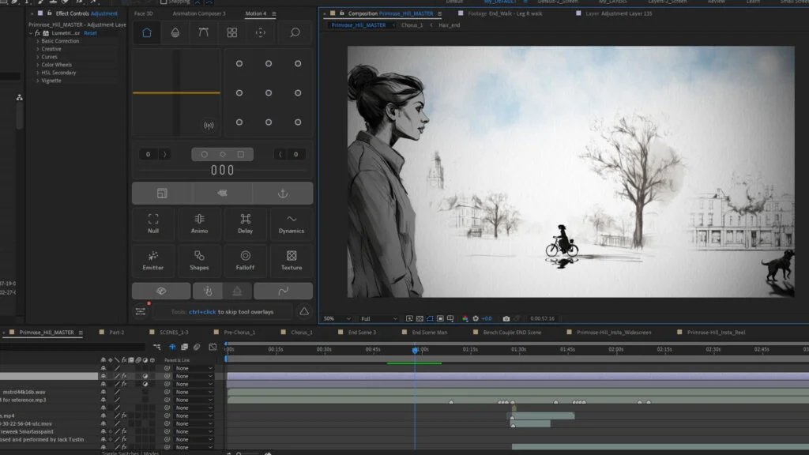Viewport: 809px width, 455px height.
Task: Open the Full resolution dropdown
Action: tap(378, 319)
